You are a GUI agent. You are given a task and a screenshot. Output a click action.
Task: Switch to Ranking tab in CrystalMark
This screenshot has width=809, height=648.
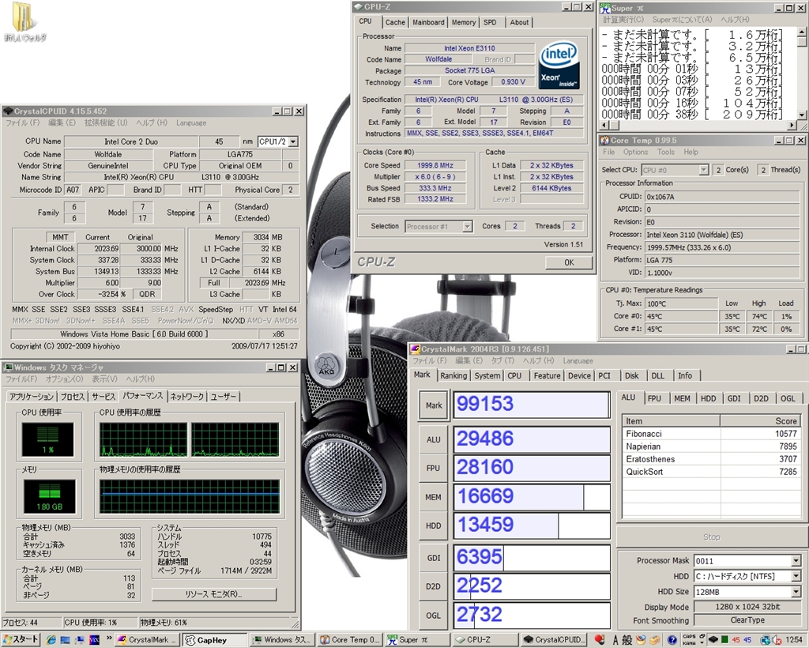pos(453,375)
